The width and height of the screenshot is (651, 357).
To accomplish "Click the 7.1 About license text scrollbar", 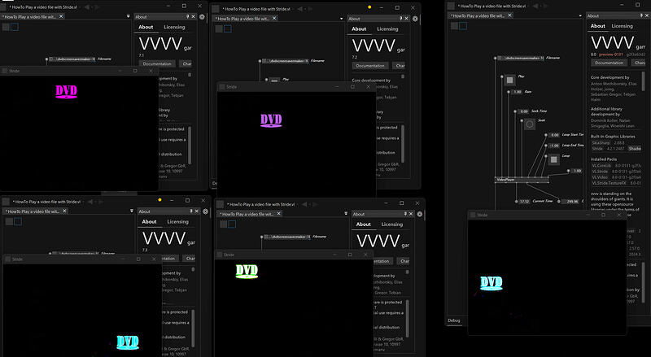I will [190, 146].
